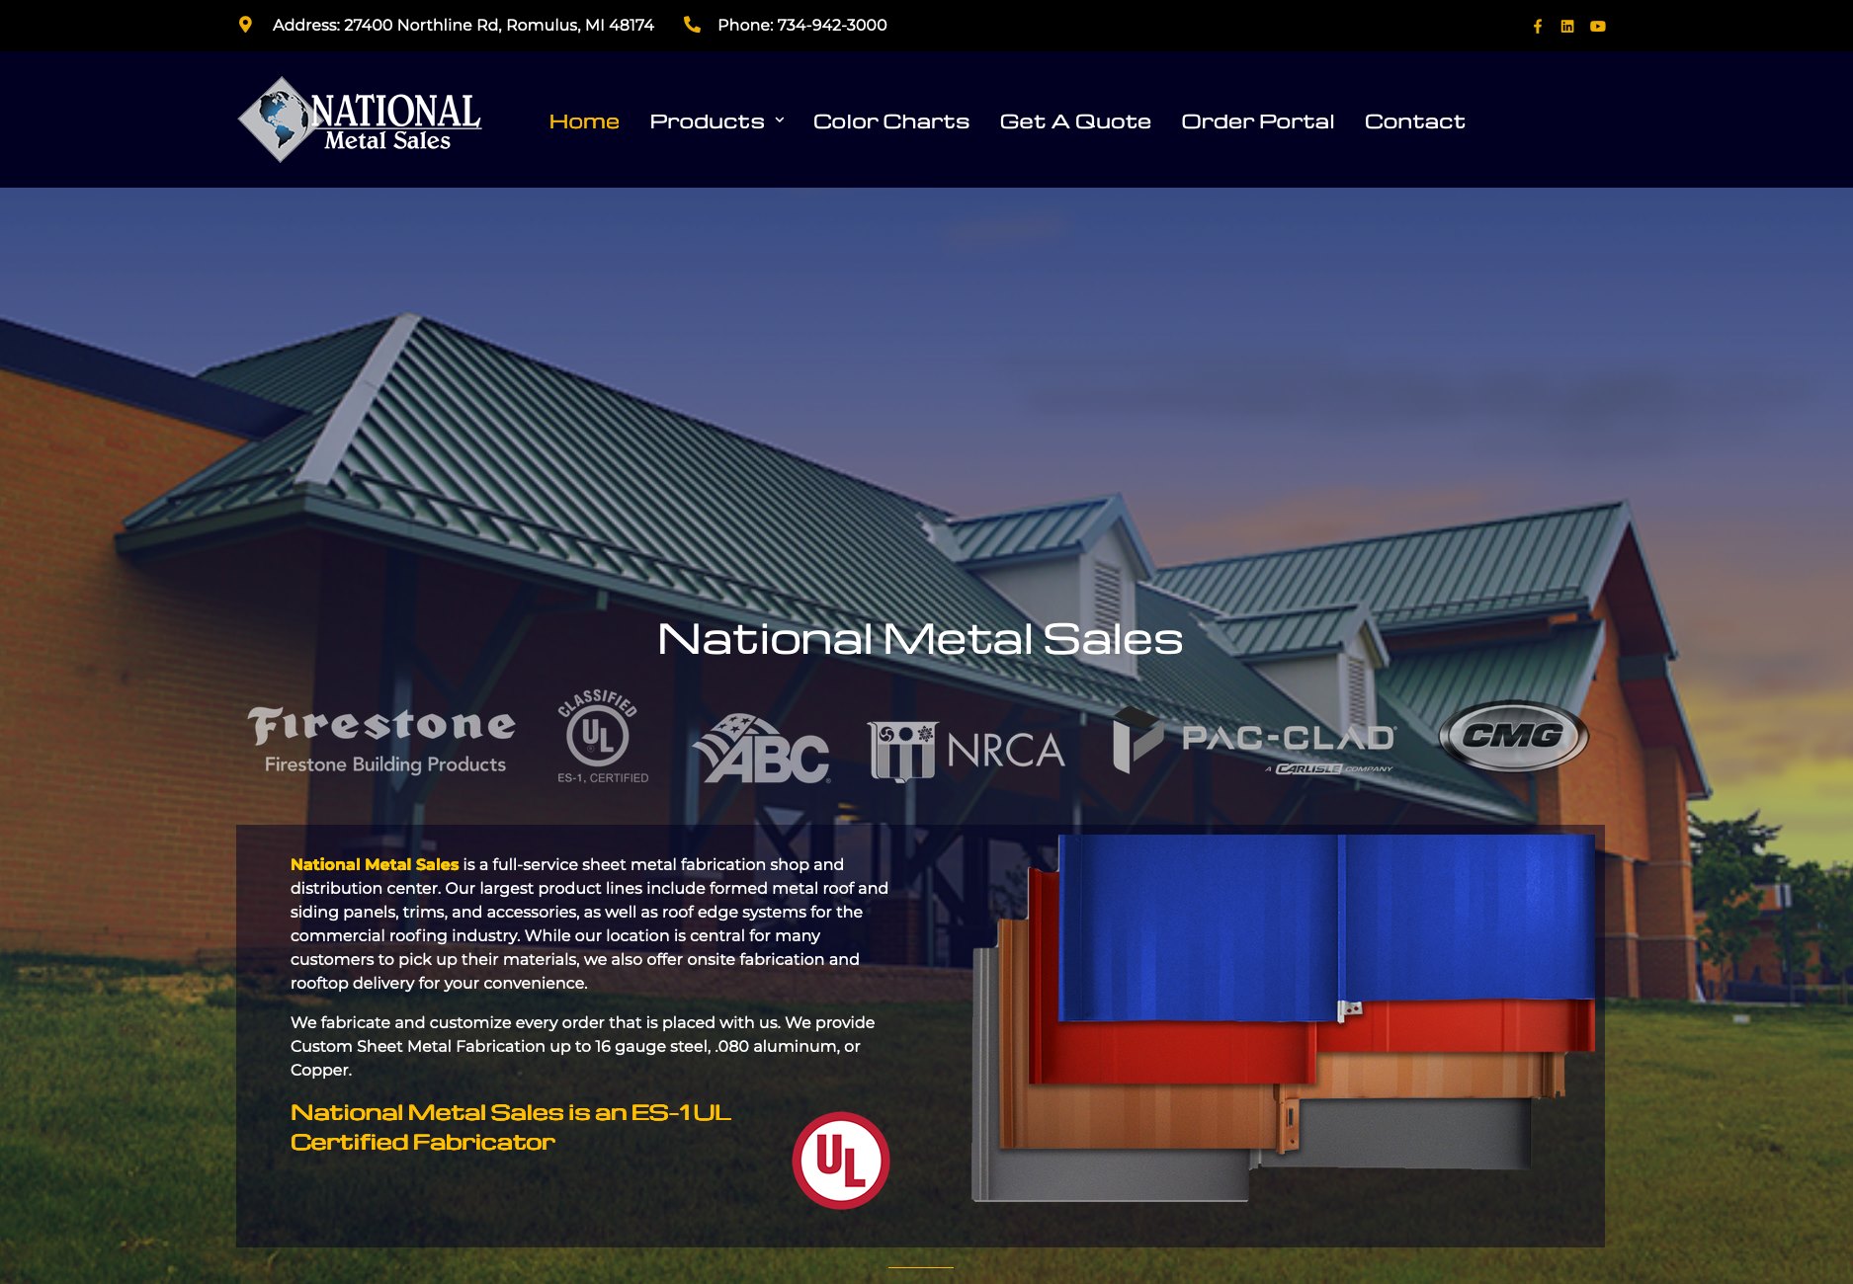Viewport: 1853px width, 1284px height.
Task: Click the PAC-CLAD Carlisle logo
Action: click(x=1254, y=741)
